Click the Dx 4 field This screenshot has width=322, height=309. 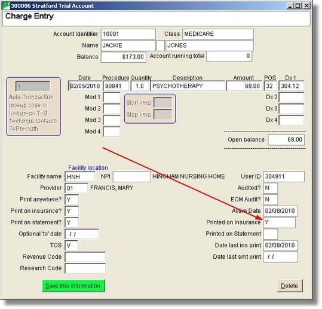tap(291, 120)
